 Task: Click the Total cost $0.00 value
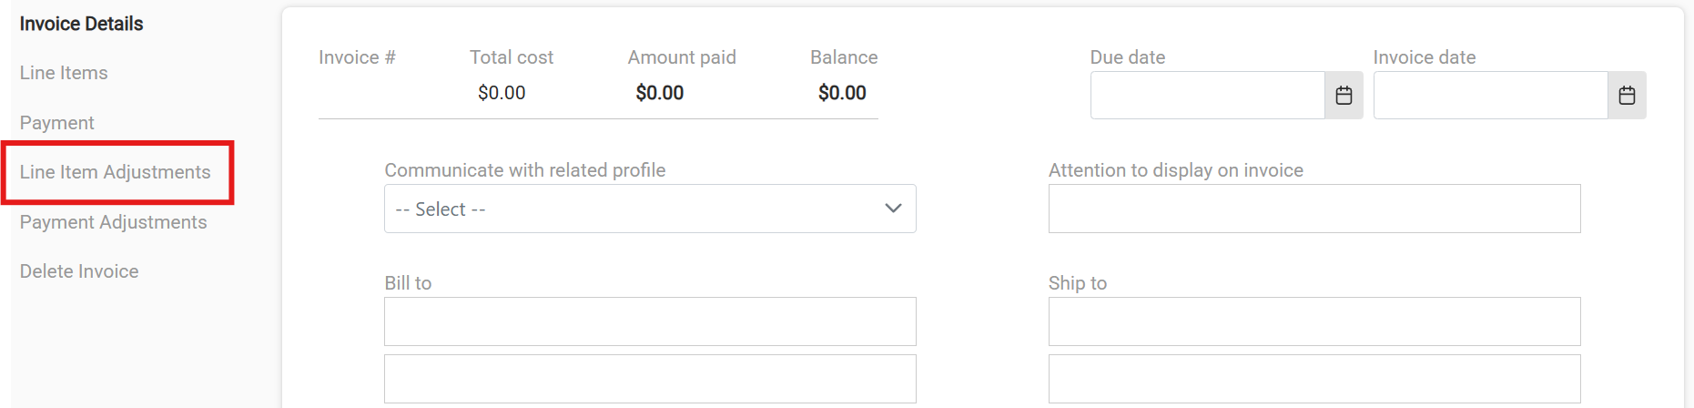click(502, 93)
